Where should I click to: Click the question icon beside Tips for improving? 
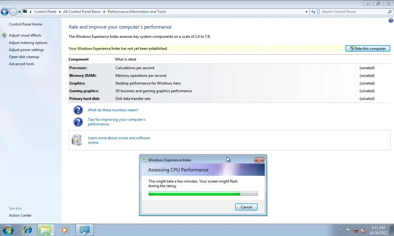pyautogui.click(x=78, y=122)
